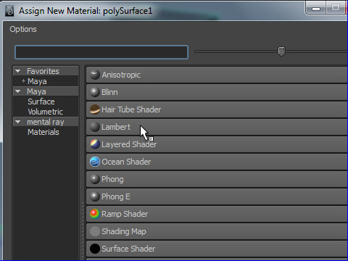Create a Hair Tube Shader material

tap(217, 109)
